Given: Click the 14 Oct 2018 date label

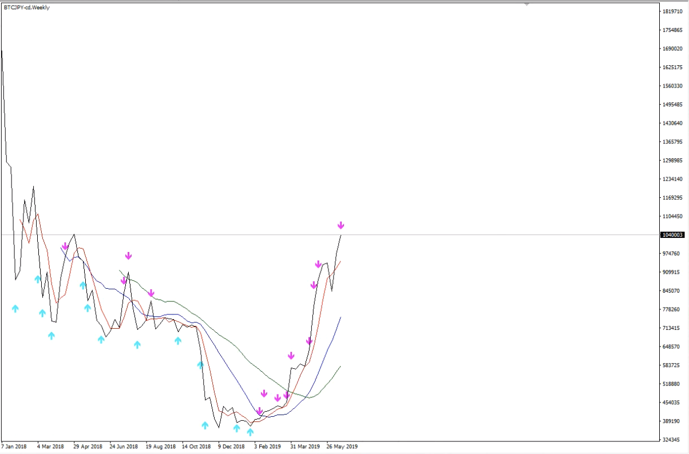Looking at the screenshot, I should click(x=196, y=447).
